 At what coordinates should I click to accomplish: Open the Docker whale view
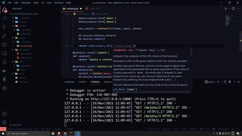[x=4, y=71]
